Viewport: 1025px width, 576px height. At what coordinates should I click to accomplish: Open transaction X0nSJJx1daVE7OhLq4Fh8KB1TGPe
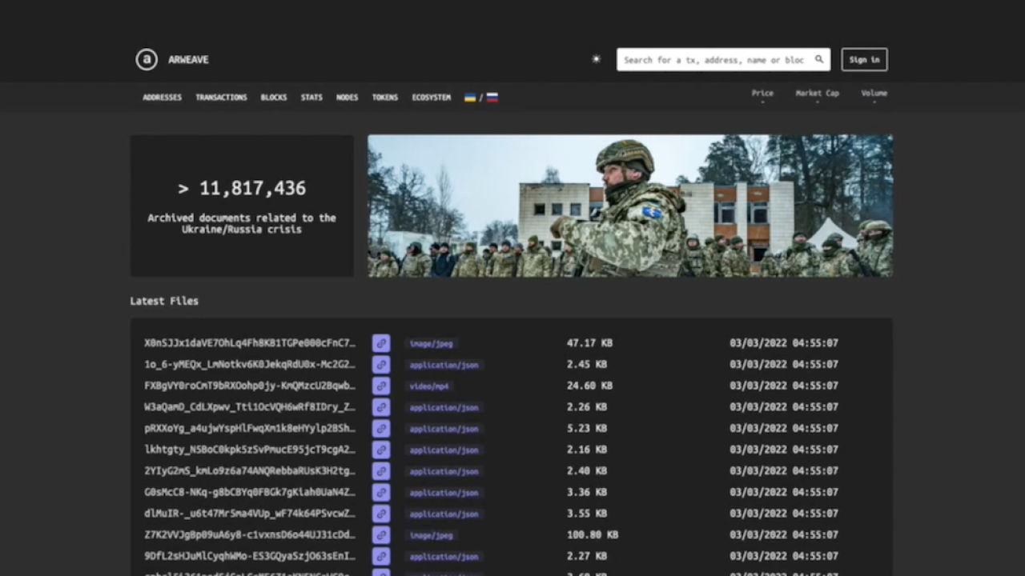coord(250,343)
